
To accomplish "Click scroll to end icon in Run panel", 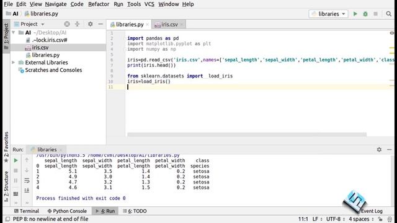I will [x=27, y=190].
